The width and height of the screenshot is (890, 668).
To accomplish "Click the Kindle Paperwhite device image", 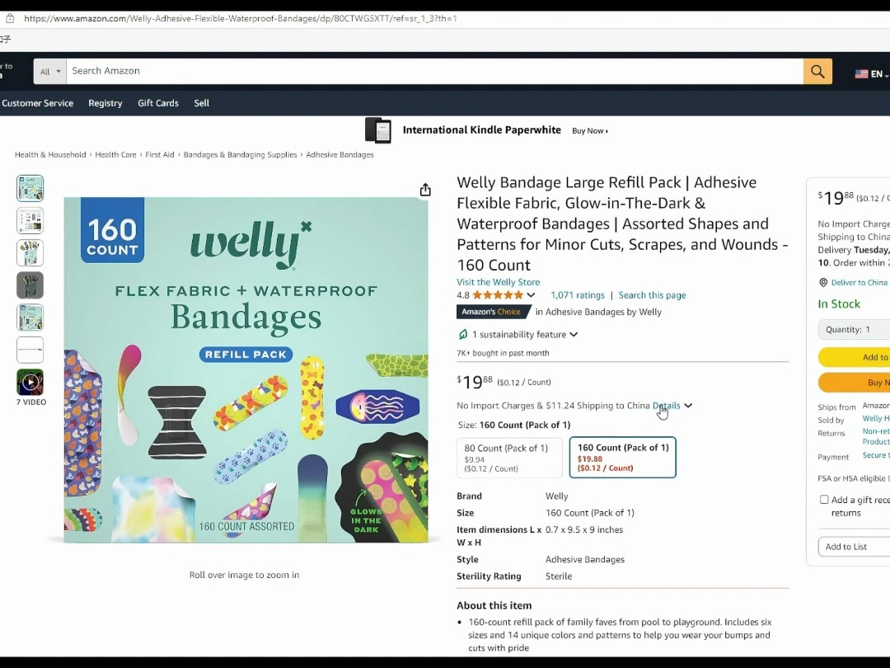I will 378,130.
